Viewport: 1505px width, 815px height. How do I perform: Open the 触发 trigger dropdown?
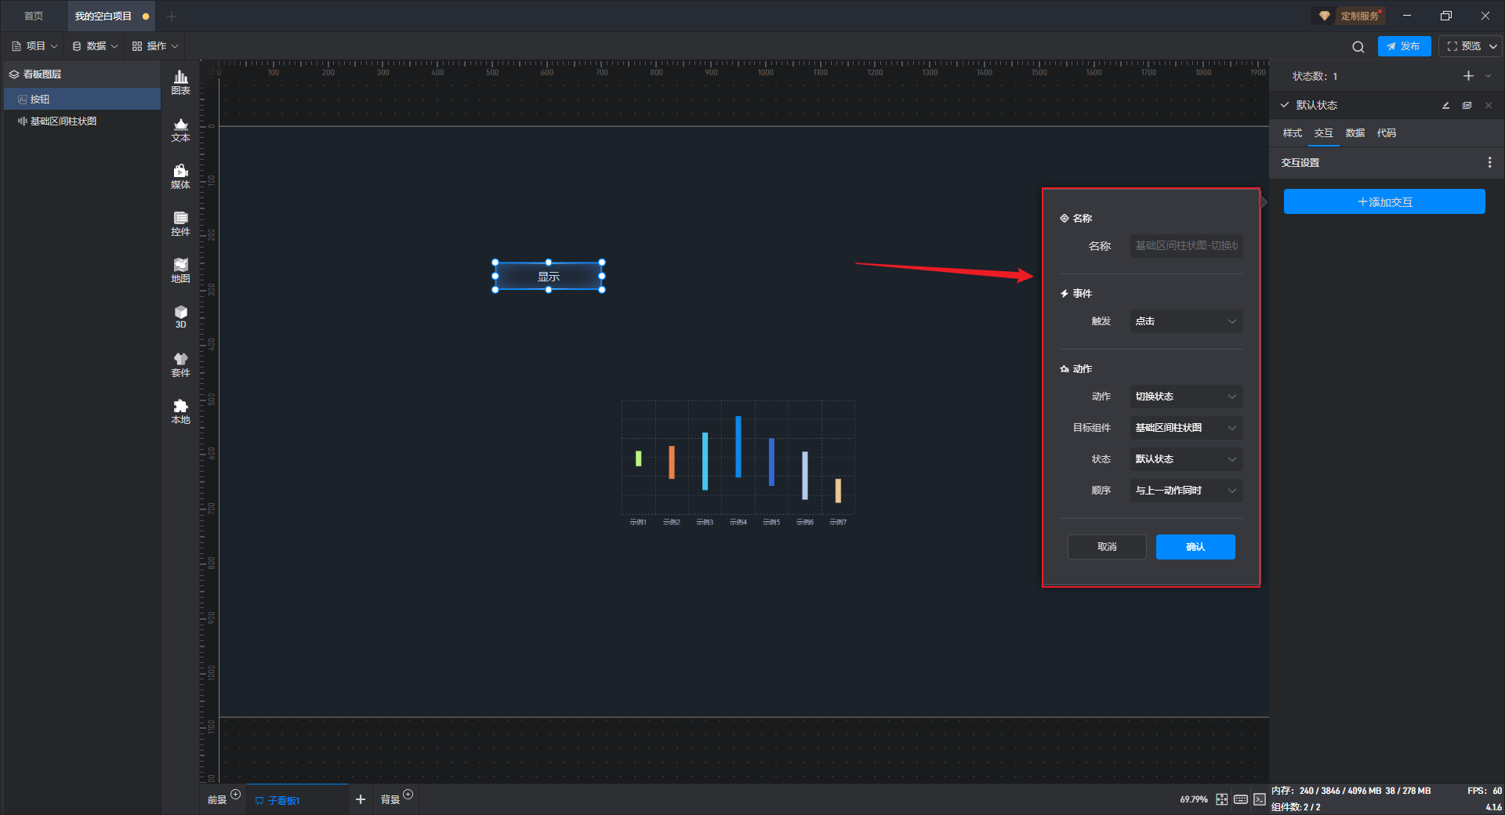[x=1185, y=321]
